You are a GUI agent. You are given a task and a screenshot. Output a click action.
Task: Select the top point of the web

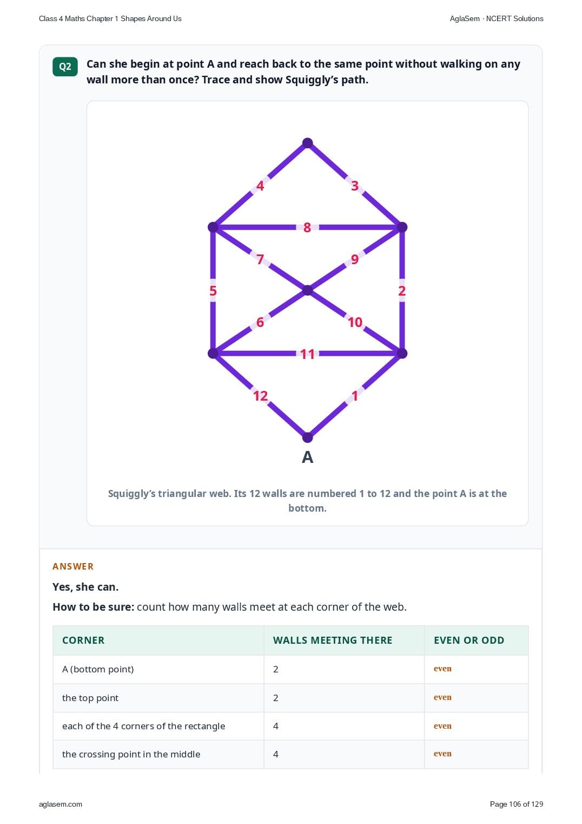pyautogui.click(x=307, y=143)
